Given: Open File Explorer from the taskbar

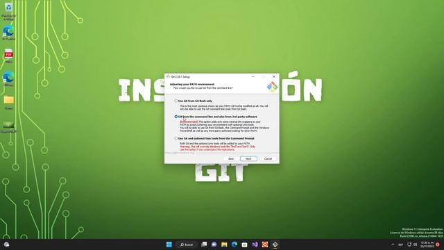Looking at the screenshot, I should (x=224, y=244).
